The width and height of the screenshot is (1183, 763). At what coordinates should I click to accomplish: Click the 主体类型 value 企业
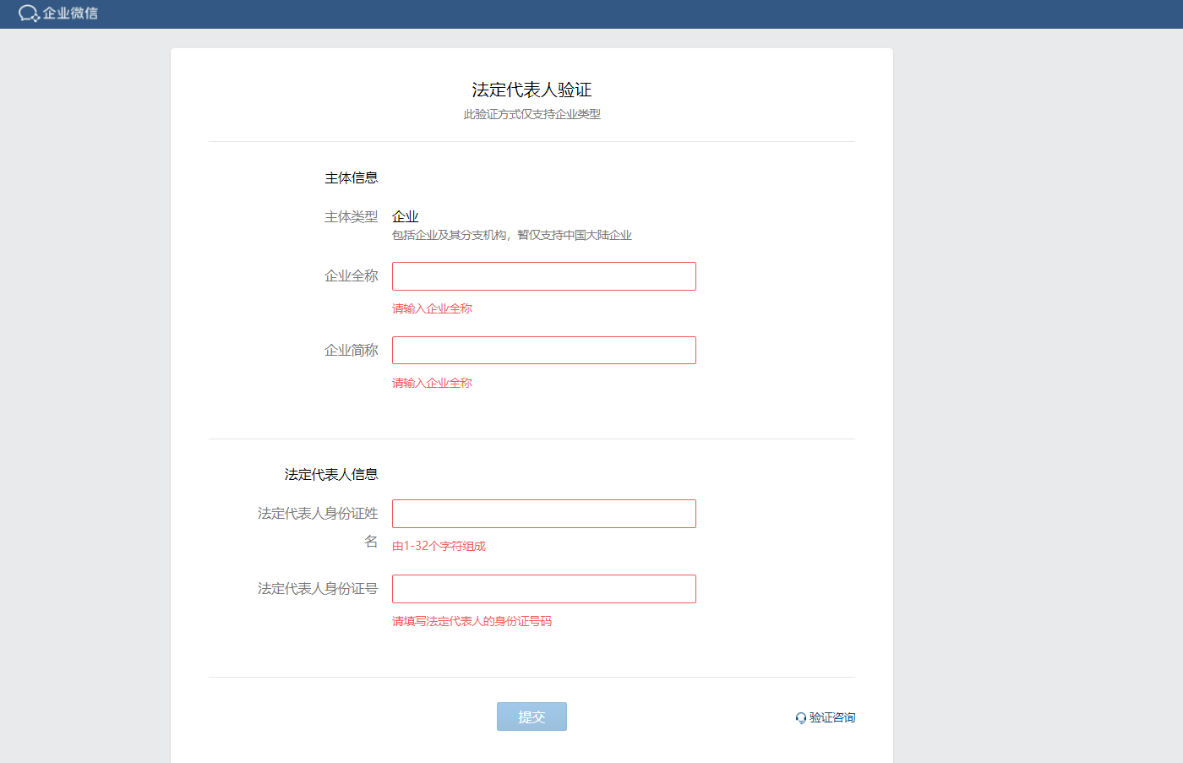404,216
